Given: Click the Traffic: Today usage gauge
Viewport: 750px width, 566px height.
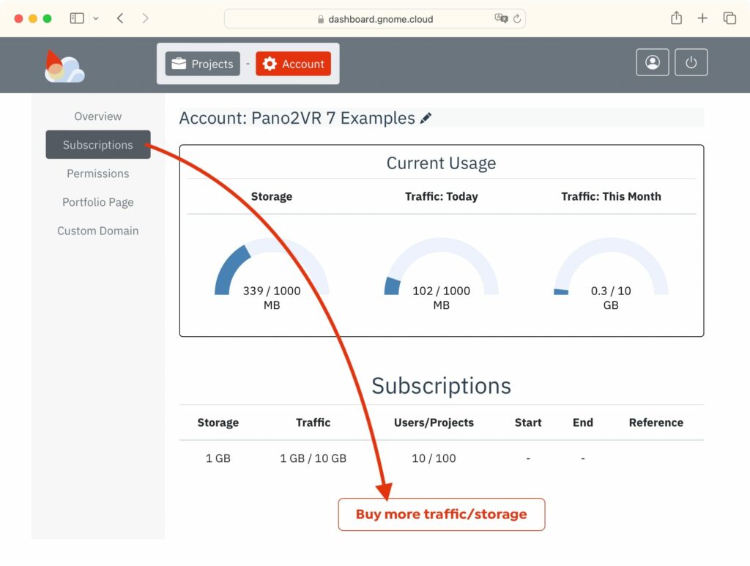Looking at the screenshot, I should (x=442, y=267).
